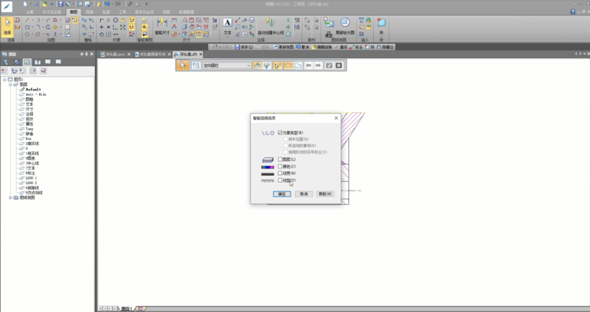Uncheck the 元素类型 checkbox
The image size is (590, 312).
coord(280,132)
